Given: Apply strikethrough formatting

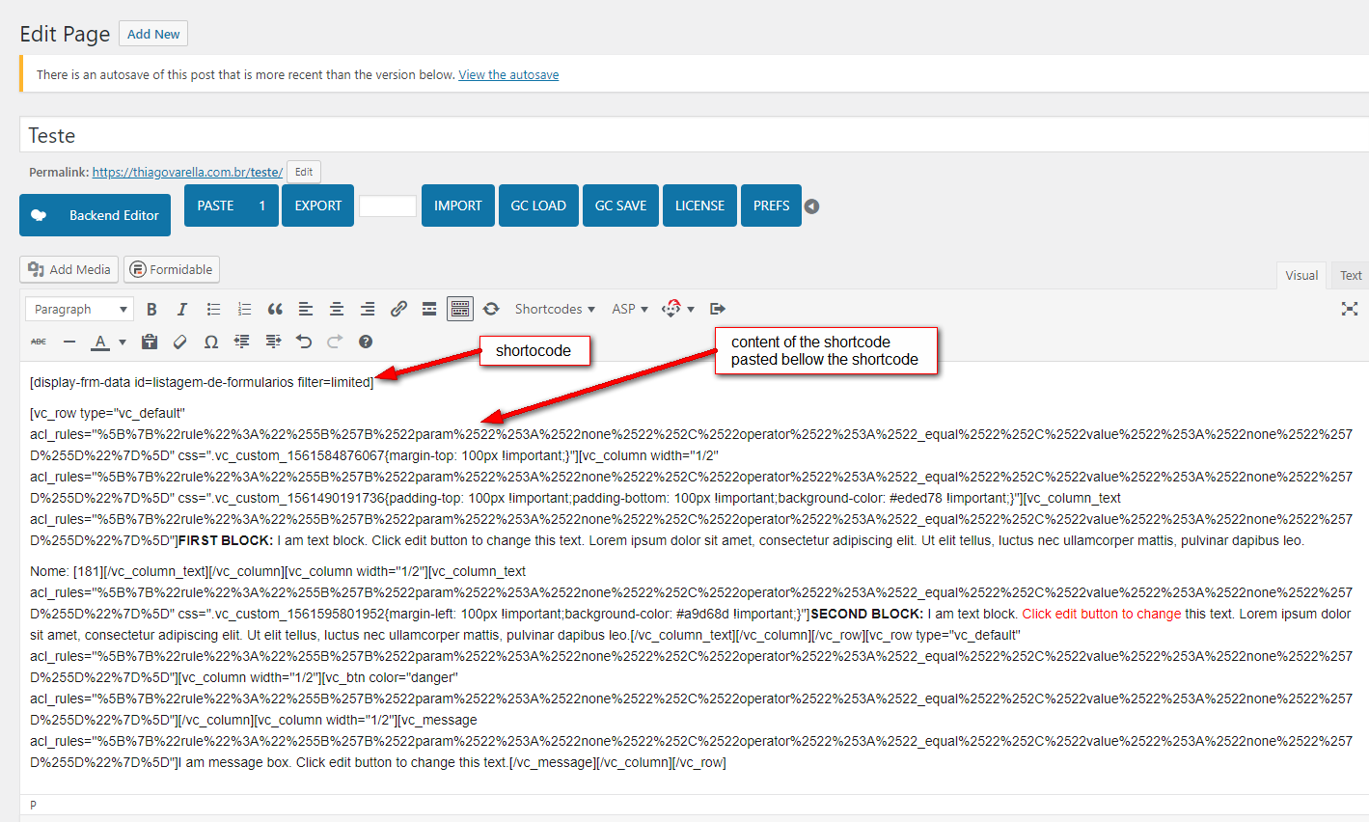Looking at the screenshot, I should (x=39, y=342).
